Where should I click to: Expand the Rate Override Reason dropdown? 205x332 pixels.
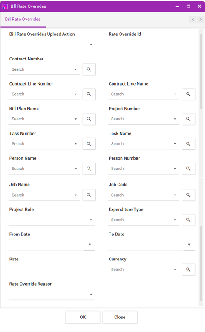(91, 294)
